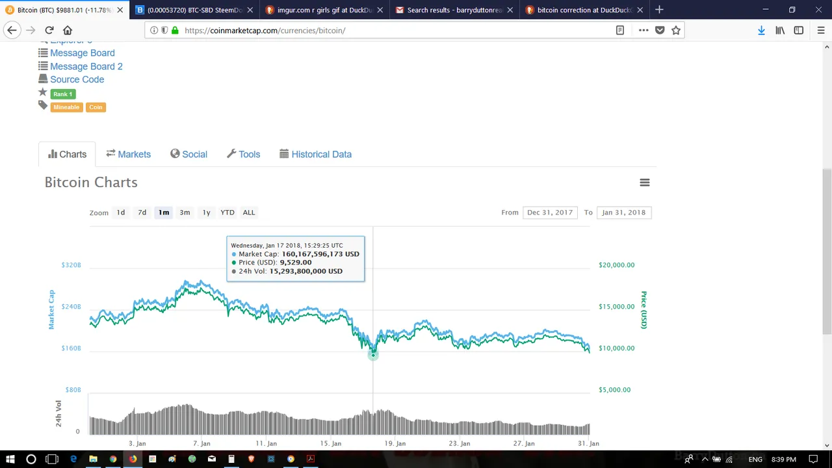Screen dimensions: 832x468
Task: Set chart zoom to 1m
Action: (164, 213)
